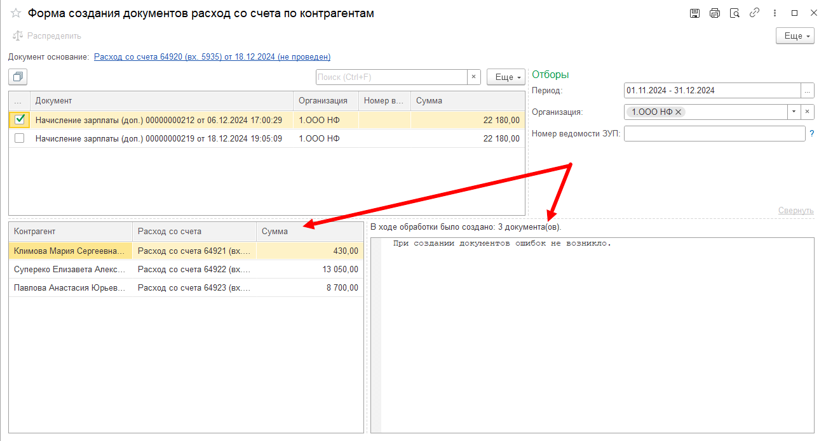
Task: Copy link to form (chain icon)
Action: [x=754, y=13]
